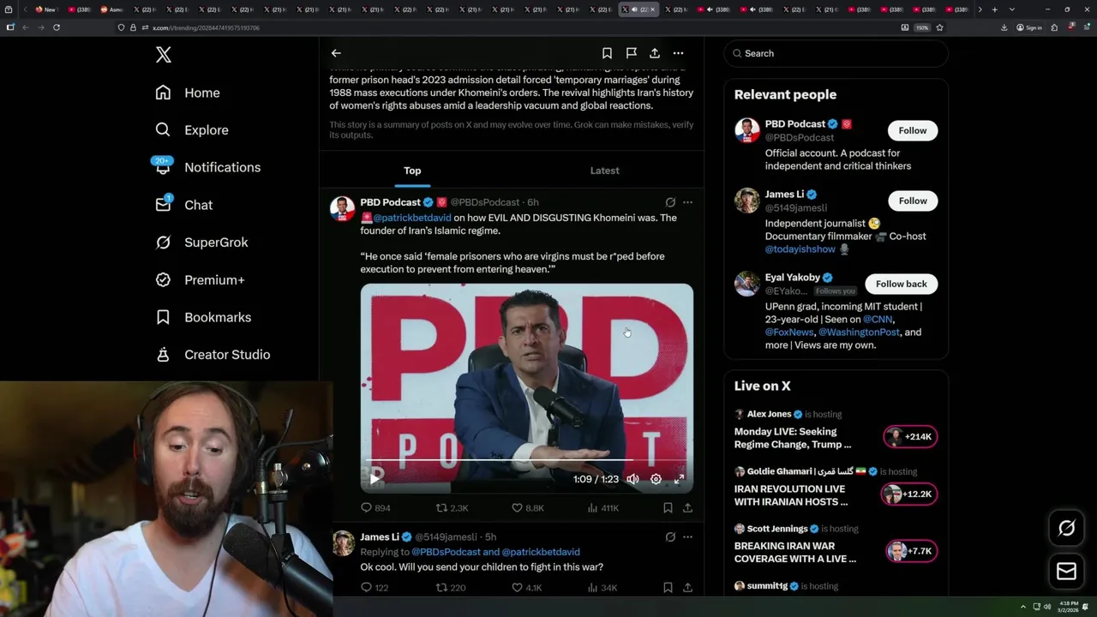Viewport: 1097px width, 617px height.
Task: Switch to the Top tab
Action: click(x=412, y=171)
